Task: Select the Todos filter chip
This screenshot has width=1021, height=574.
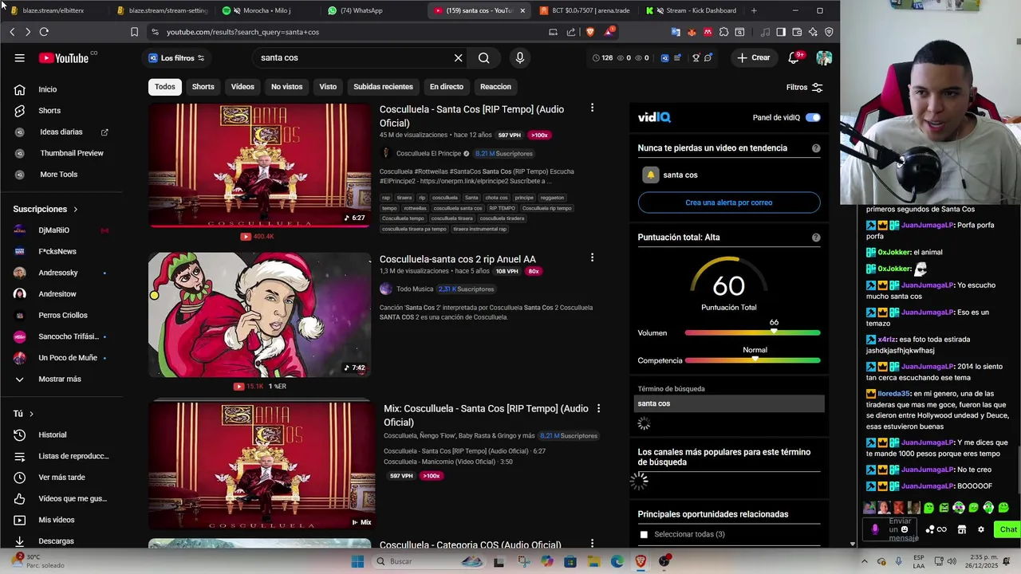Action: 165,87
